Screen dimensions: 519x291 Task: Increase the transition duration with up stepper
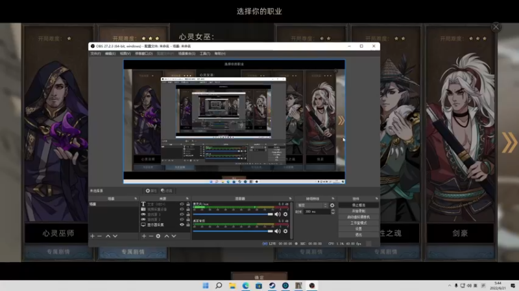tap(333, 210)
